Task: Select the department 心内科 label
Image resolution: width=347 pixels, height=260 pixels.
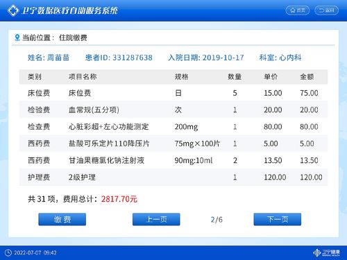Action: (290, 58)
